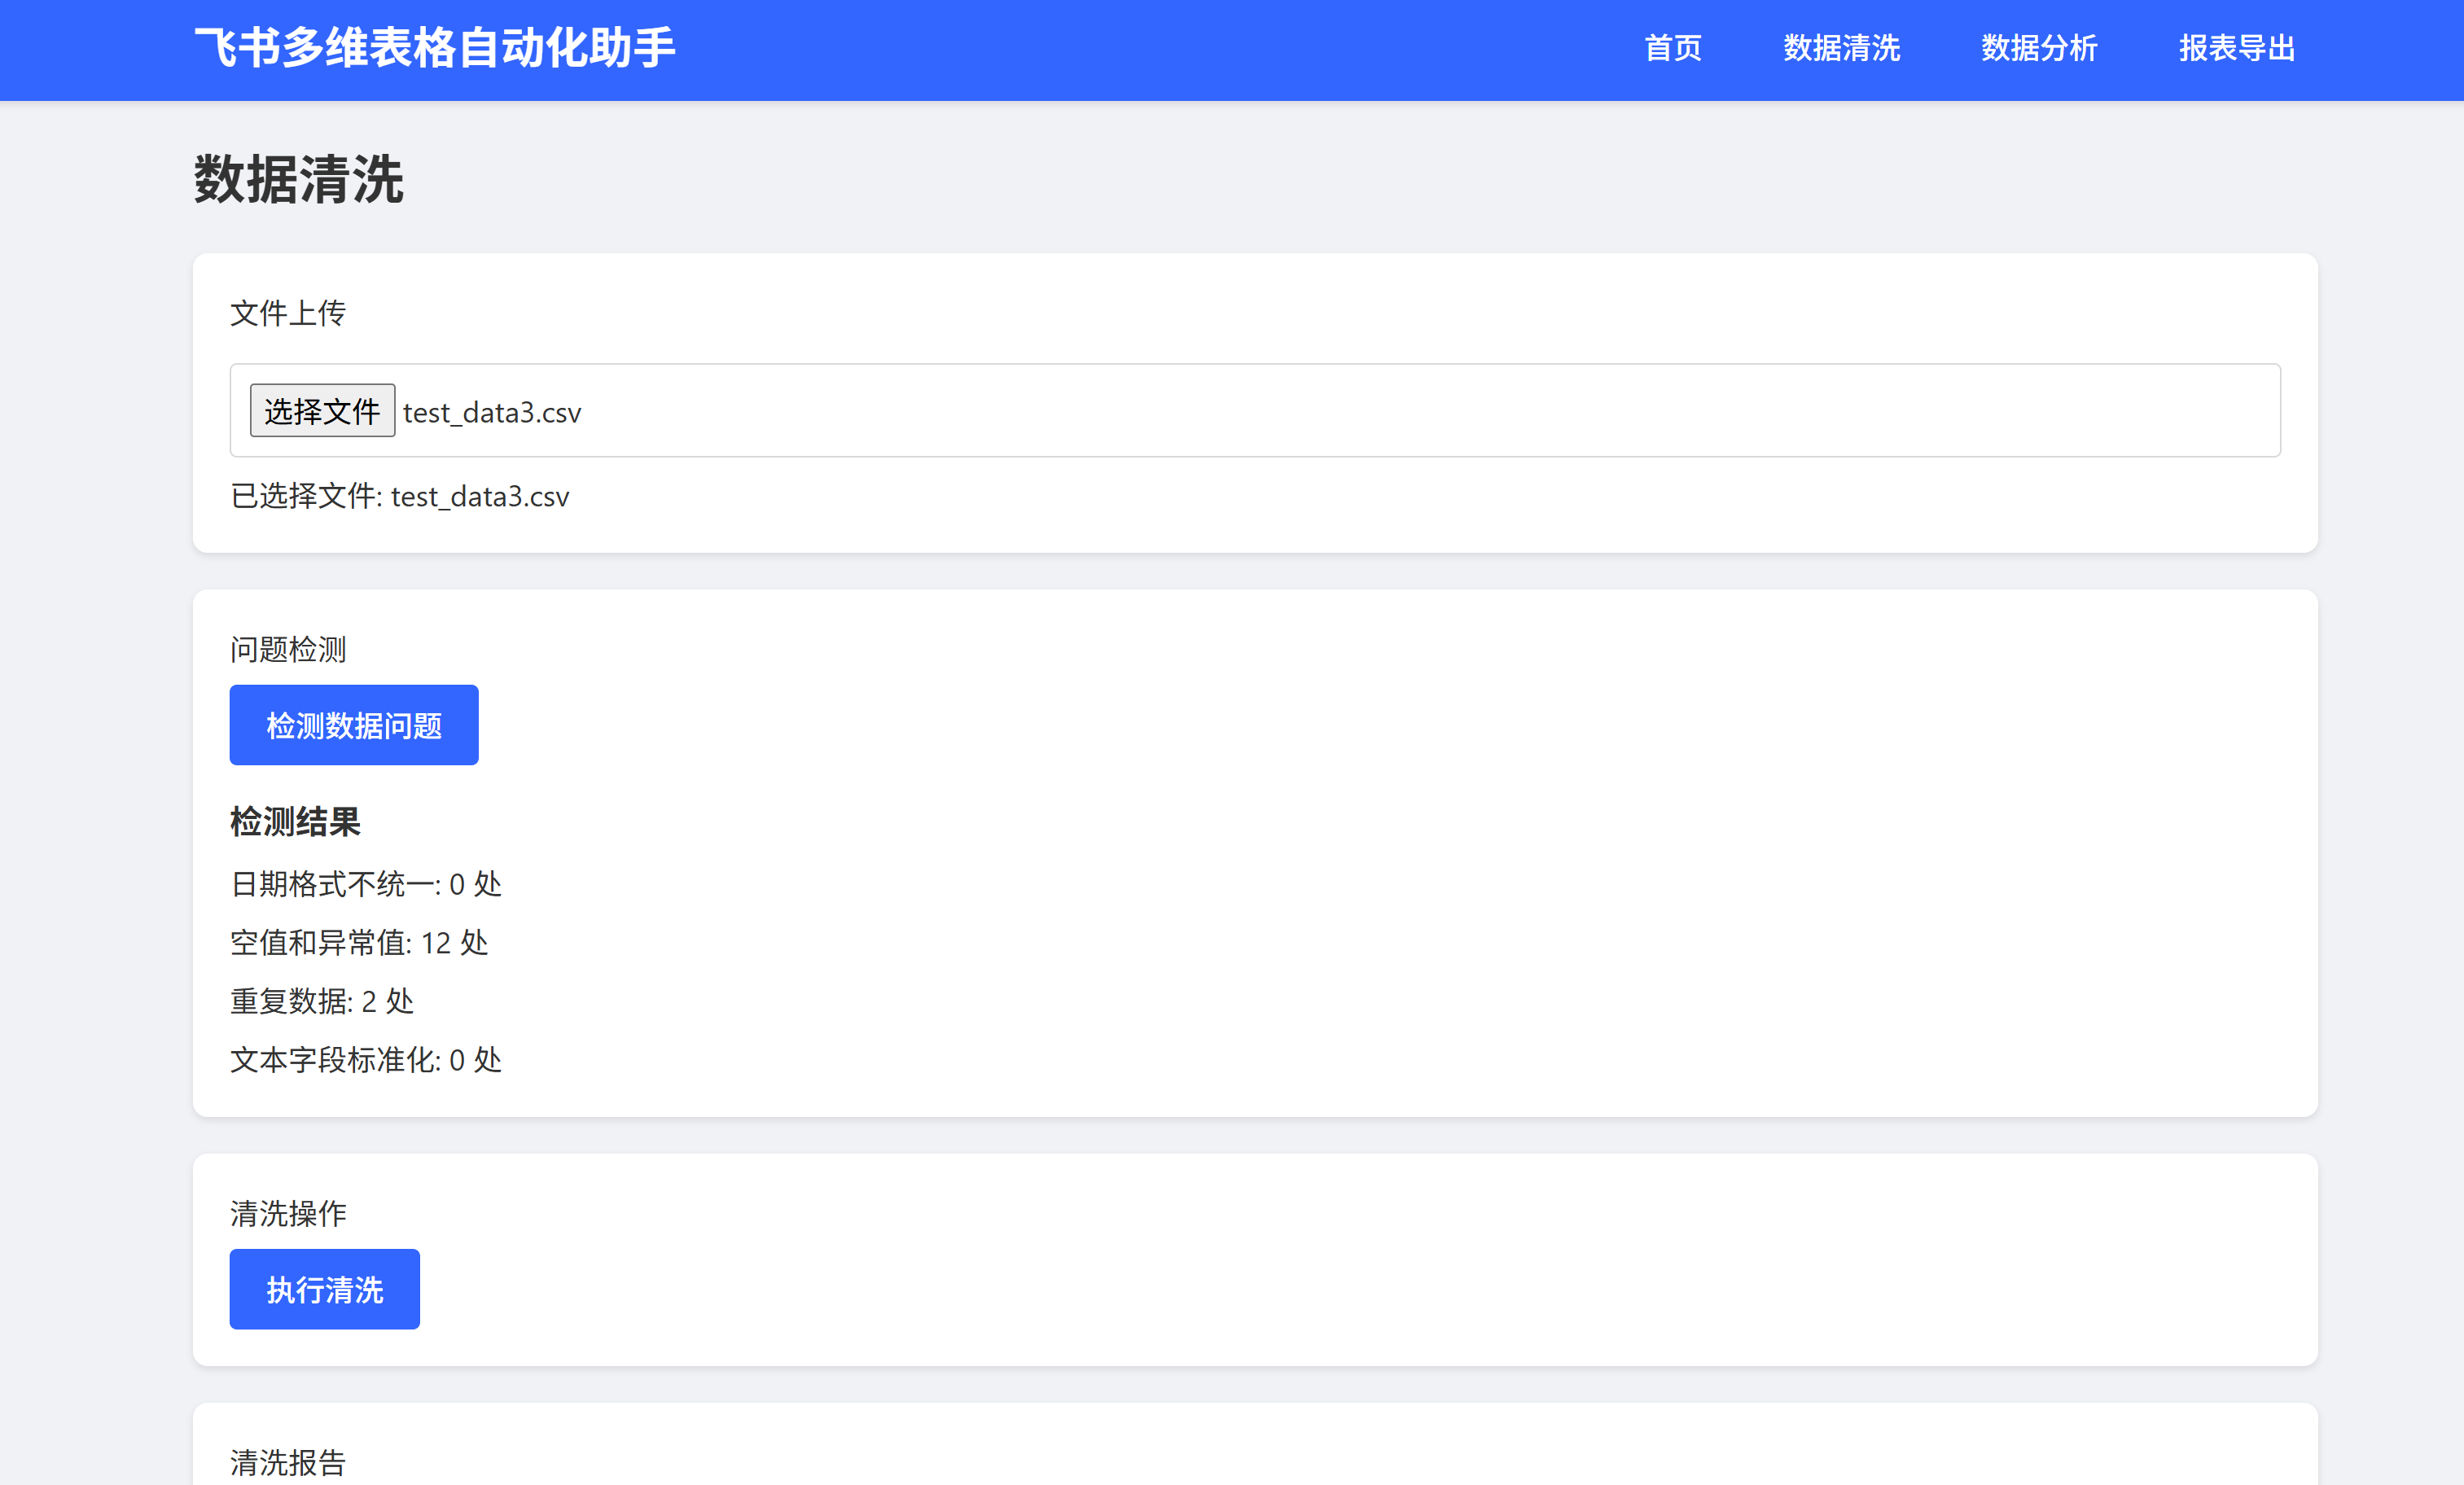2464x1485 pixels.
Task: Click the 清洗操作 section label
Action: coord(288,1213)
